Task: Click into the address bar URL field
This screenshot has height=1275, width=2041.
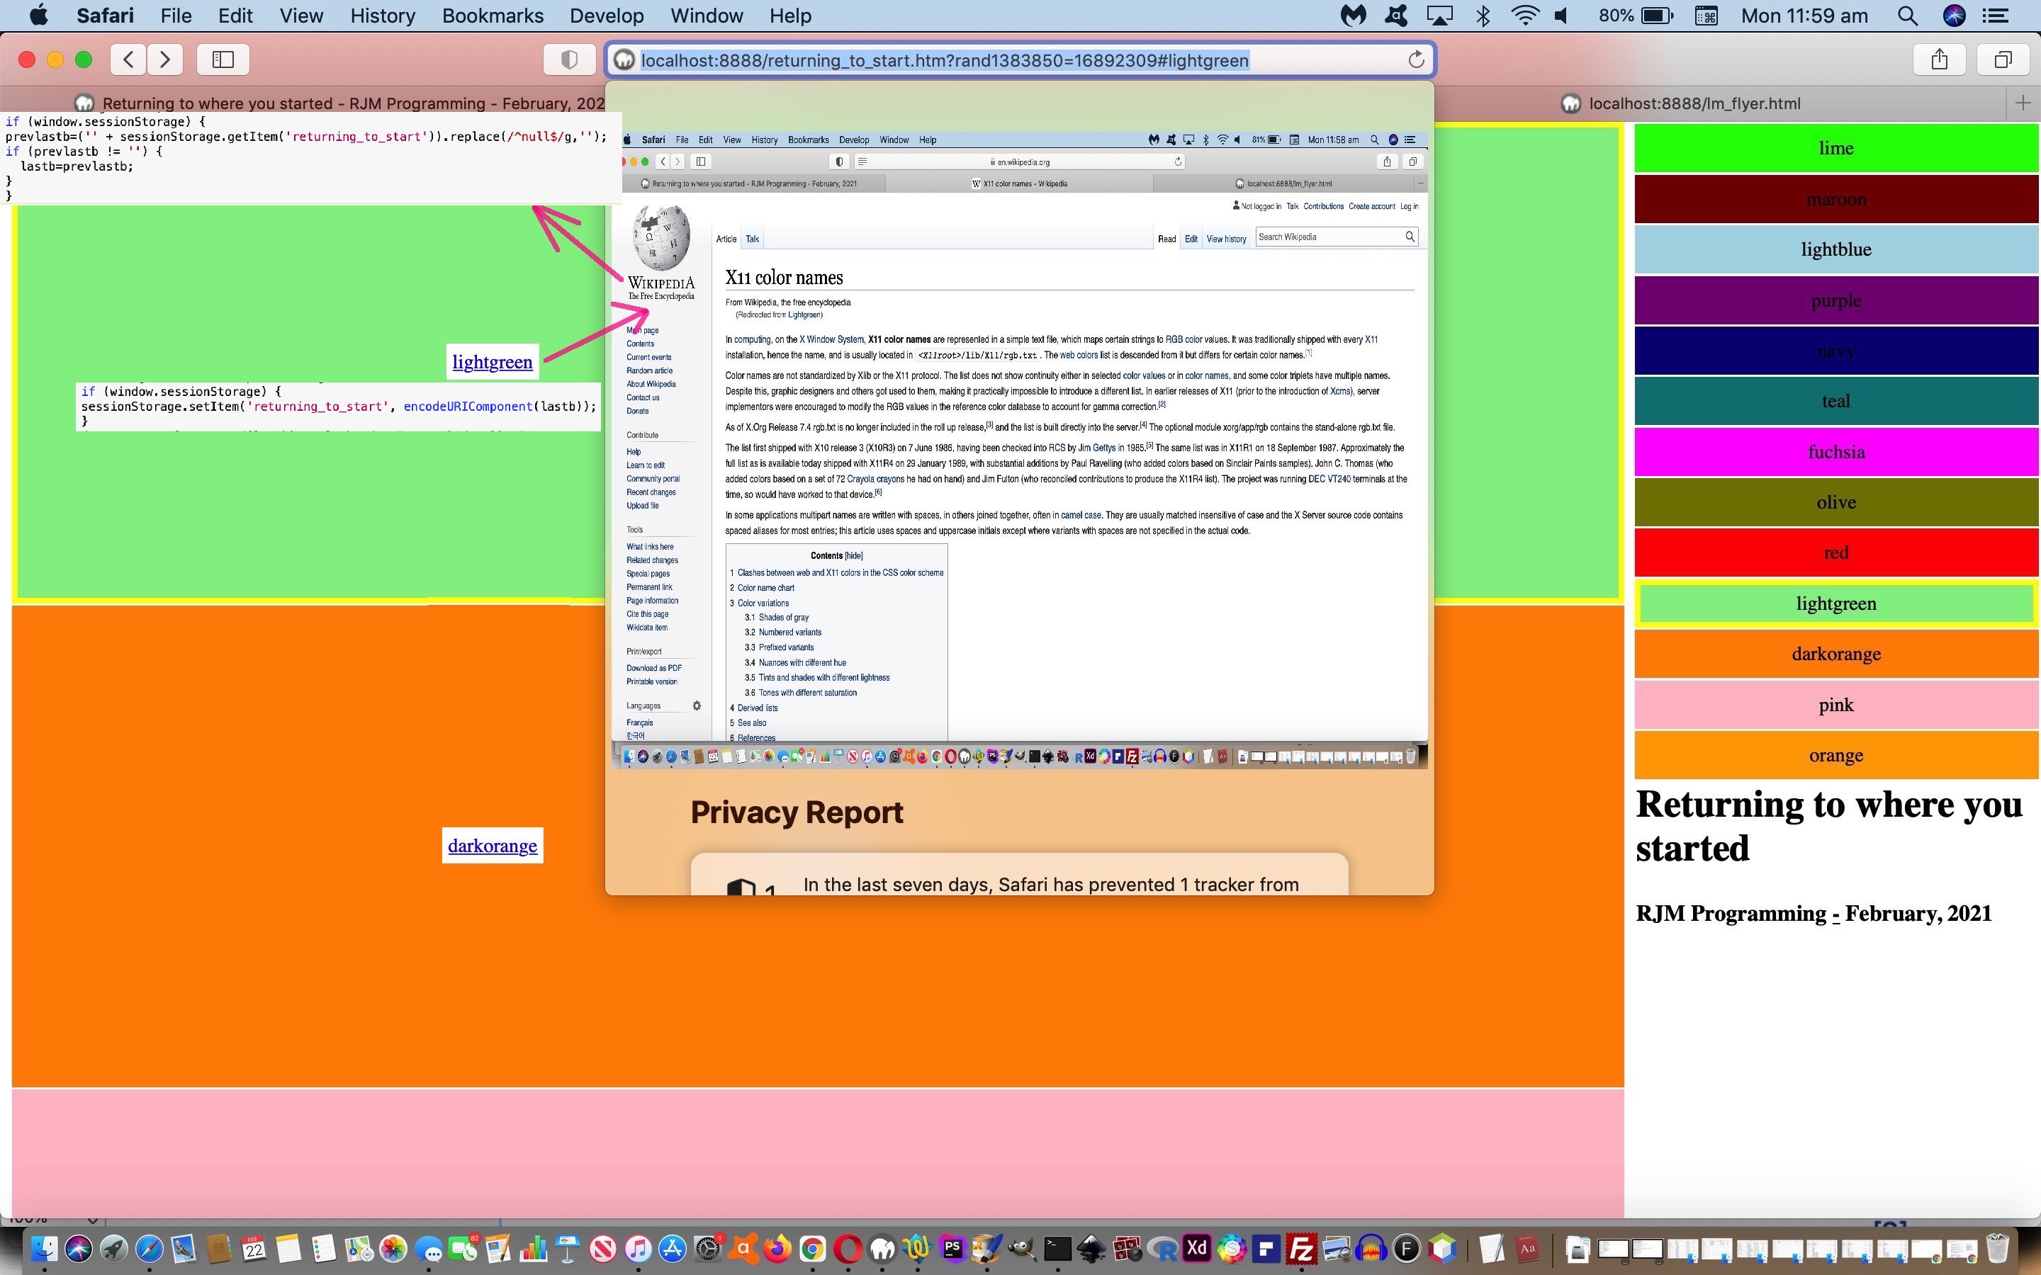Action: click(x=1012, y=60)
